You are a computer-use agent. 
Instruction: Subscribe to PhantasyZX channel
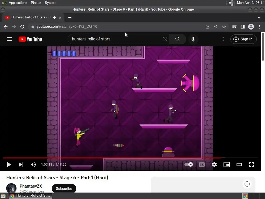pos(64,189)
